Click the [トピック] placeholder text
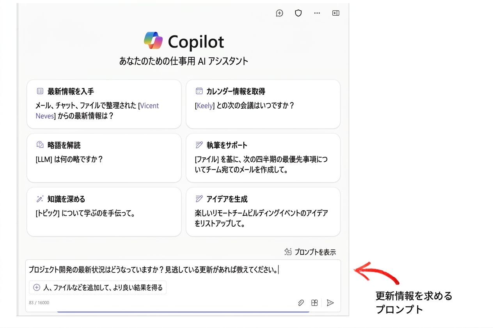This screenshot has width=493, height=328. [48, 213]
